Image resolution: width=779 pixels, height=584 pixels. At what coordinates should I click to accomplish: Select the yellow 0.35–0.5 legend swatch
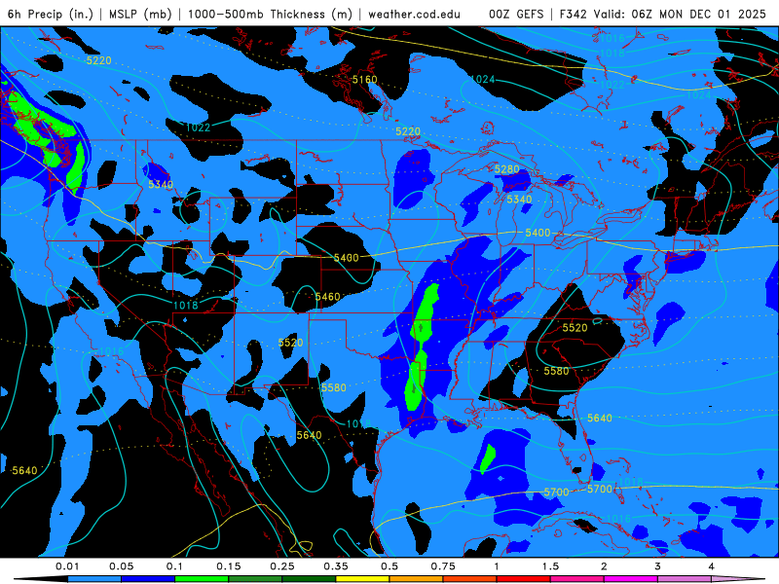362,579
